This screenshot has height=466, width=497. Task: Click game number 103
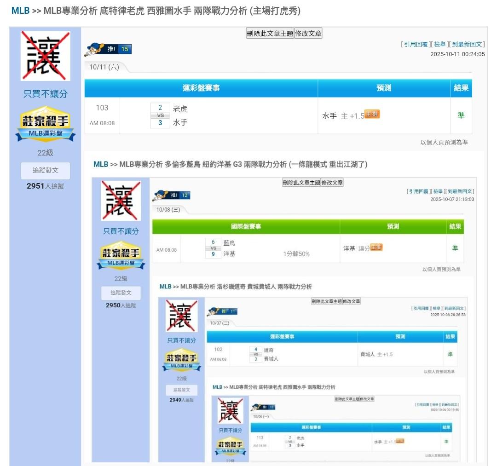pos(102,108)
